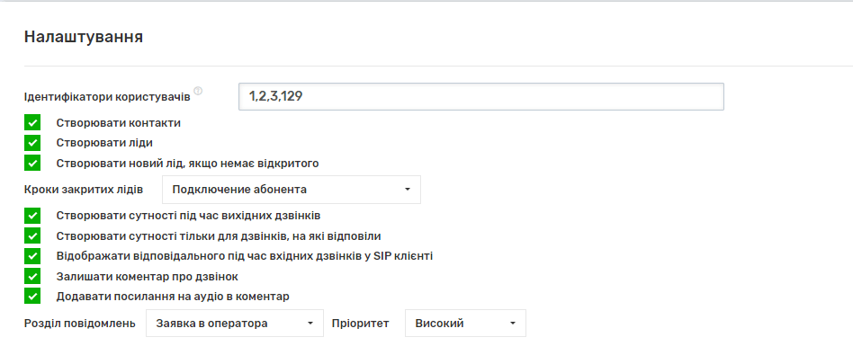The height and width of the screenshot is (364, 853).
Task: Click the Створювати ліди label text
Action: click(104, 143)
